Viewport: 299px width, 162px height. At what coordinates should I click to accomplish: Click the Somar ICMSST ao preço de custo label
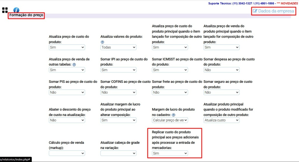pyautogui.click(x=177, y=62)
